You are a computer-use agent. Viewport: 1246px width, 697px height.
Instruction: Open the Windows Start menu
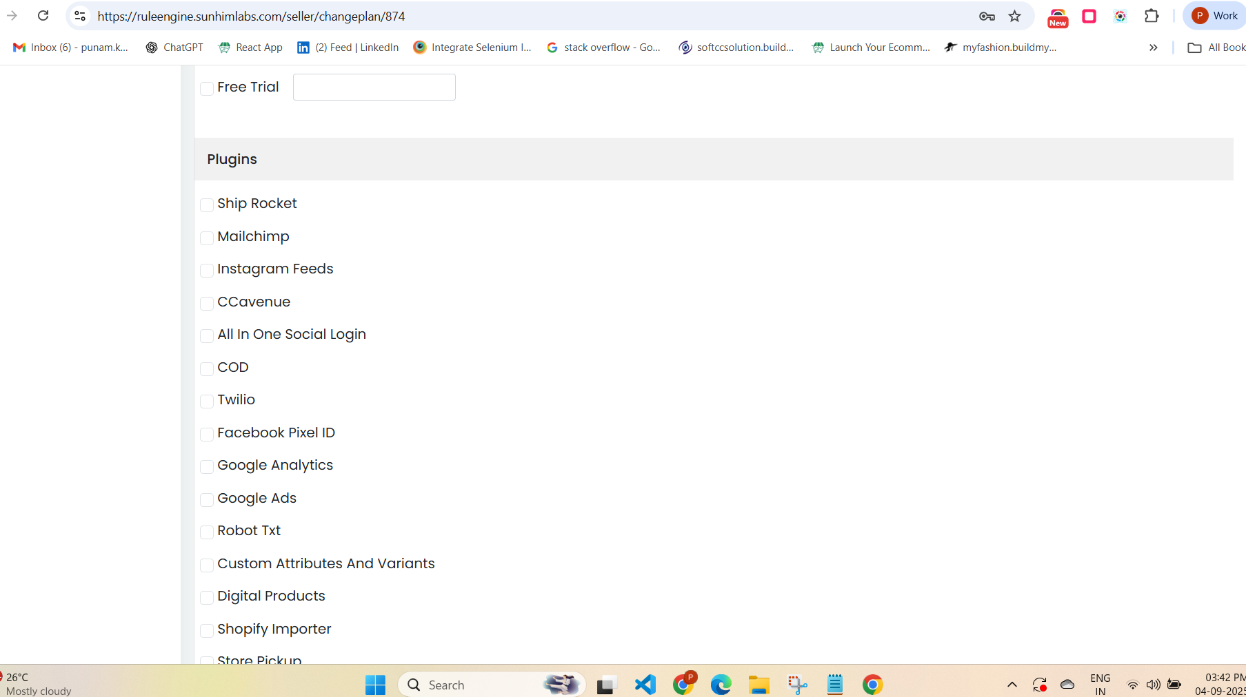click(375, 685)
